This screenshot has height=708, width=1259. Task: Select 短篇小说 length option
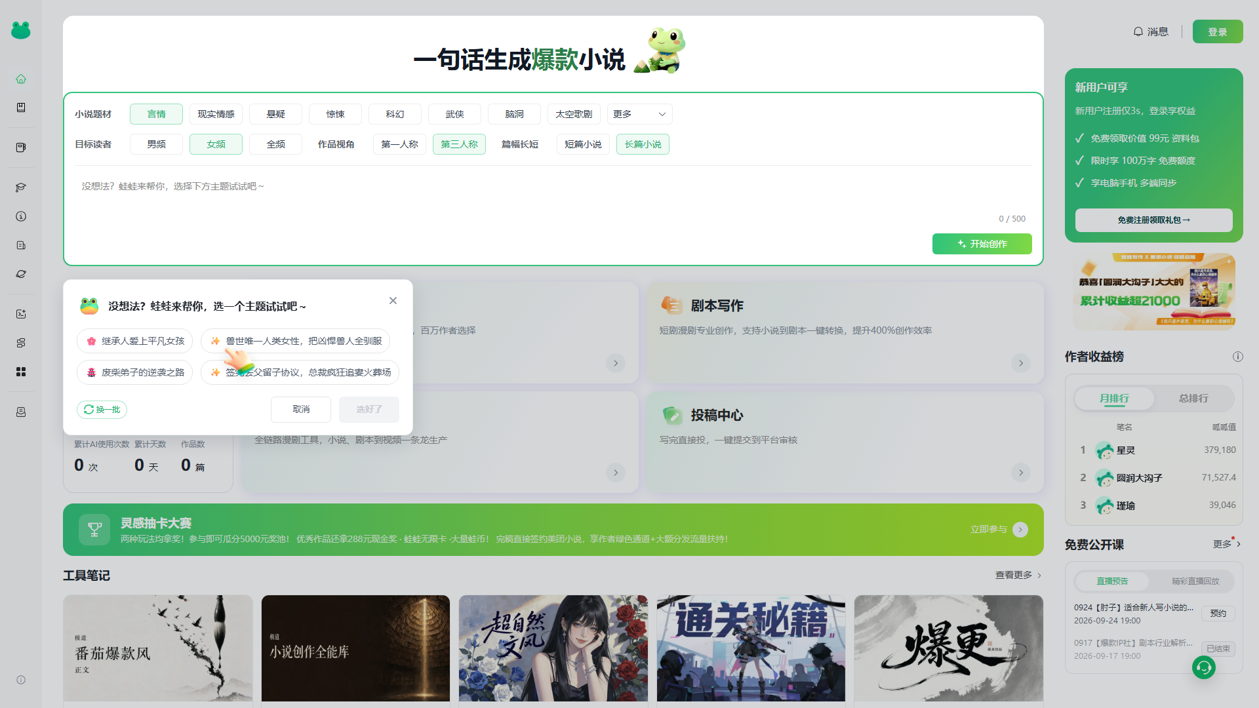[x=583, y=144]
